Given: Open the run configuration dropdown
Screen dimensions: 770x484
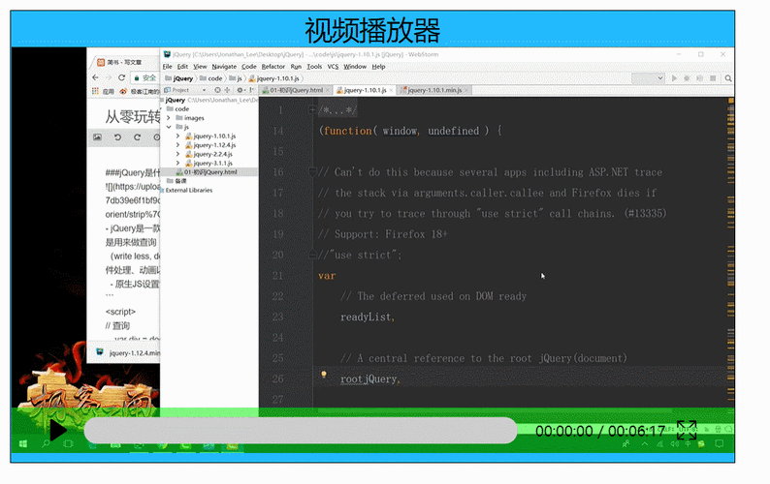Looking at the screenshot, I should [x=648, y=78].
